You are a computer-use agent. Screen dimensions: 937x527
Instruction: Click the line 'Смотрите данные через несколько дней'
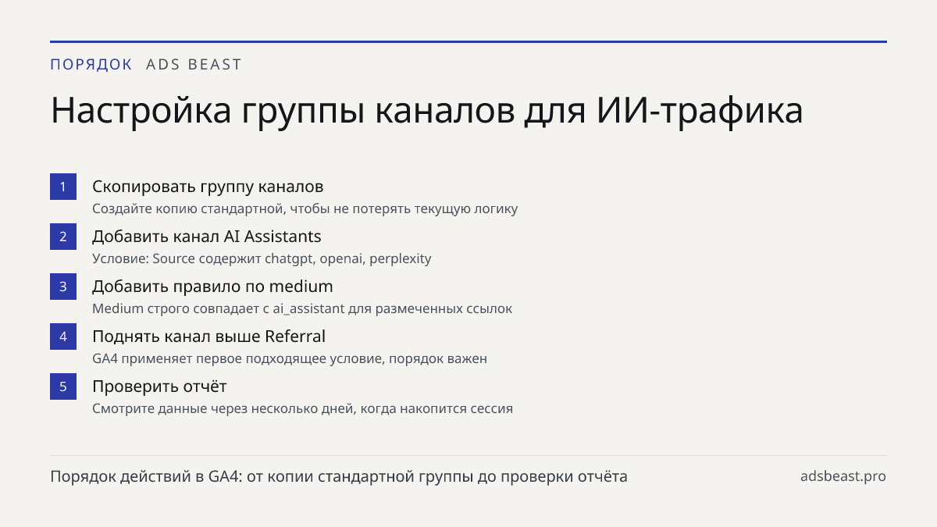click(x=302, y=408)
